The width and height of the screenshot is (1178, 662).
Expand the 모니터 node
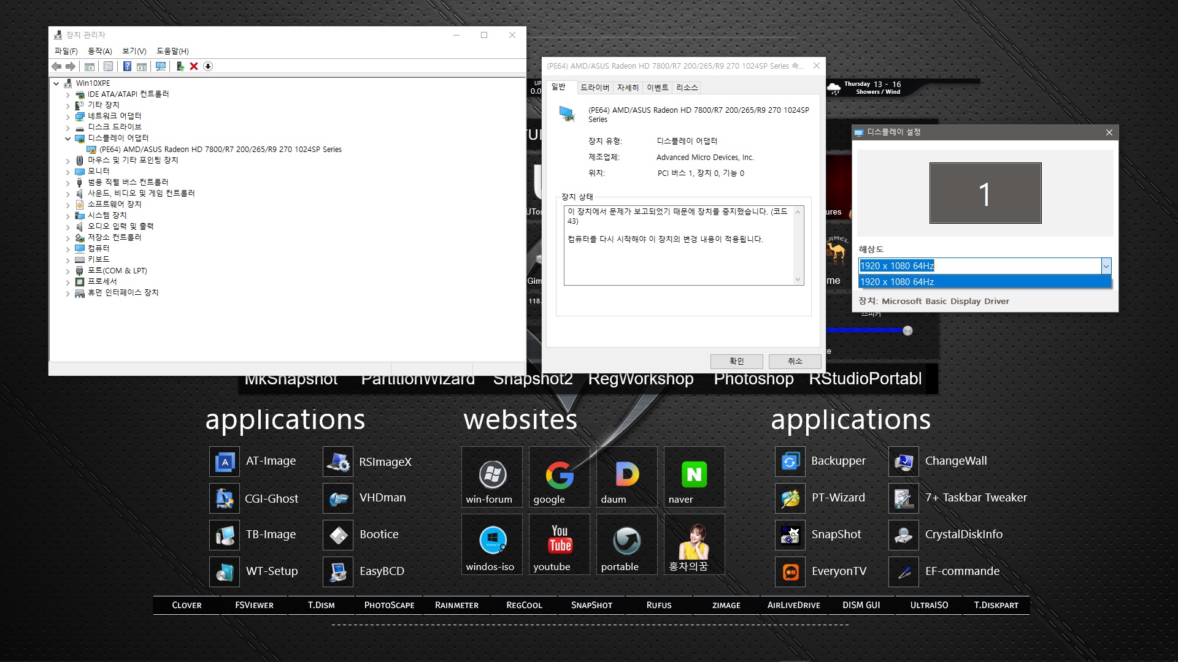point(67,172)
